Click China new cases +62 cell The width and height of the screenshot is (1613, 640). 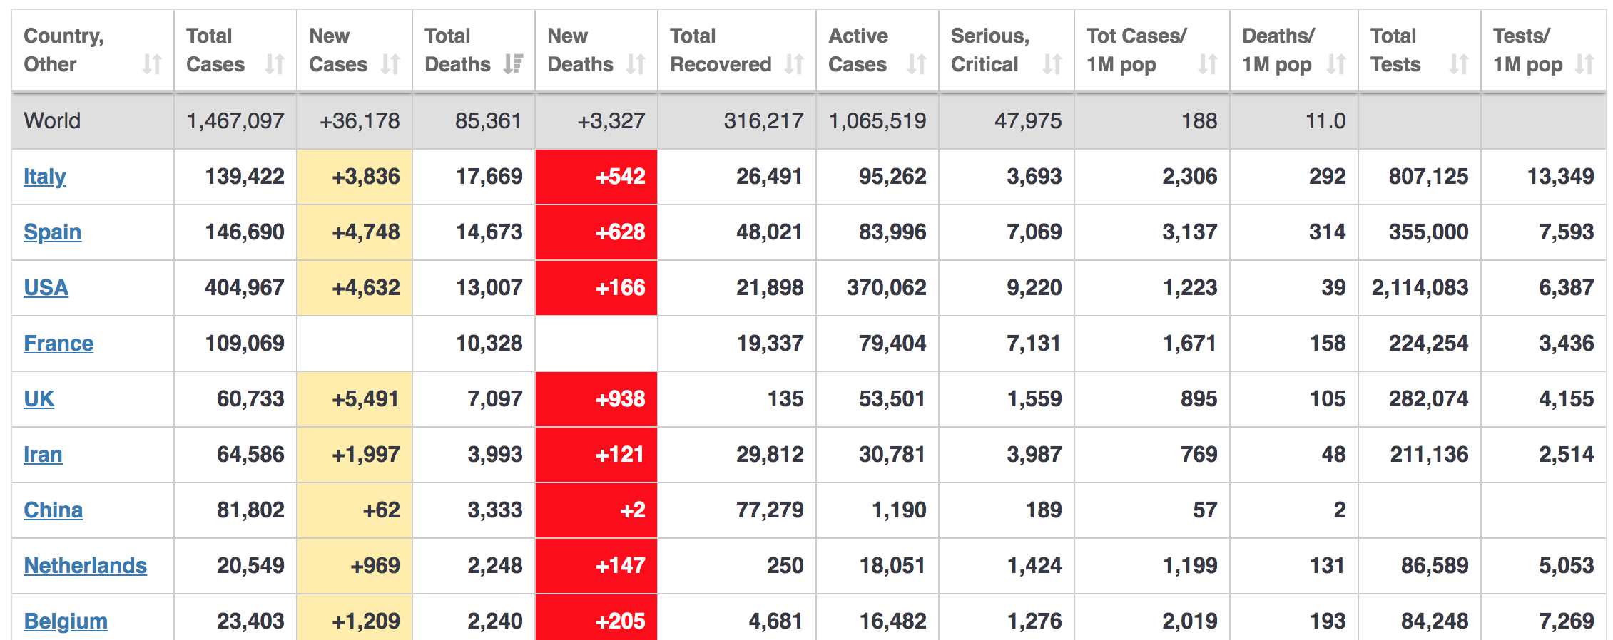coord(355,510)
